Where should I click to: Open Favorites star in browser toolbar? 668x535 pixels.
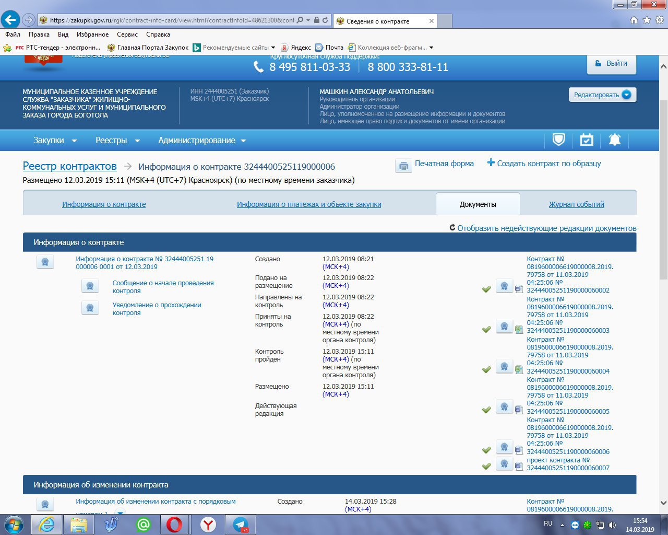647,20
